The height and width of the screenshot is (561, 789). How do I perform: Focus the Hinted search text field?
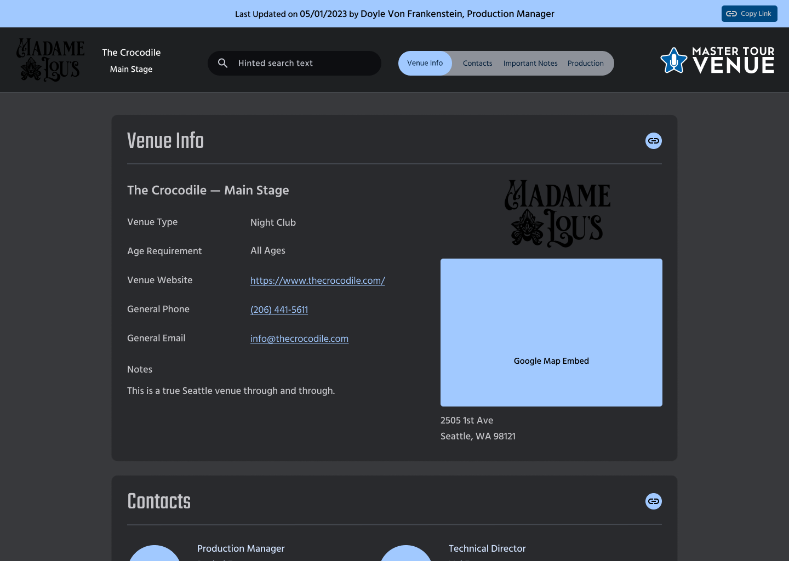point(294,63)
